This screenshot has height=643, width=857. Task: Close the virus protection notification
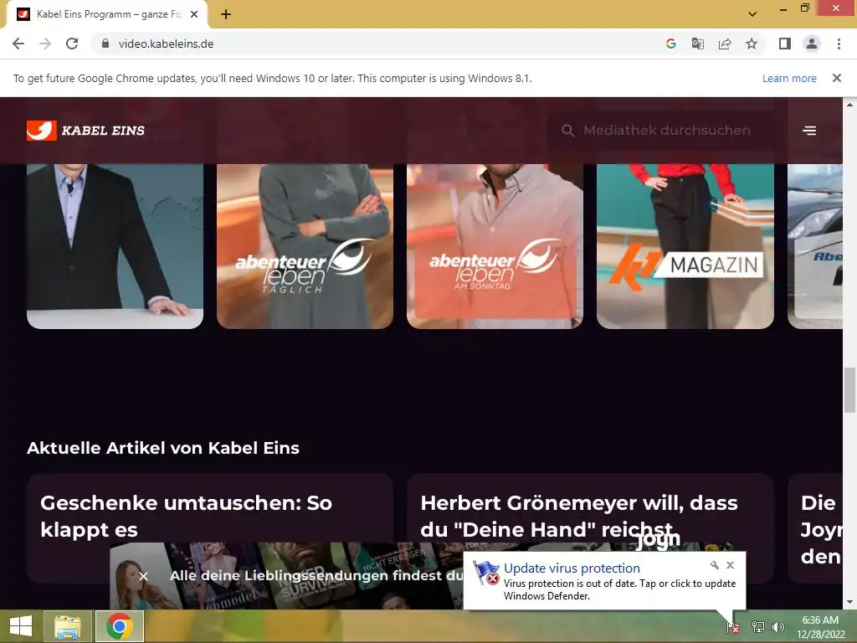(x=730, y=565)
